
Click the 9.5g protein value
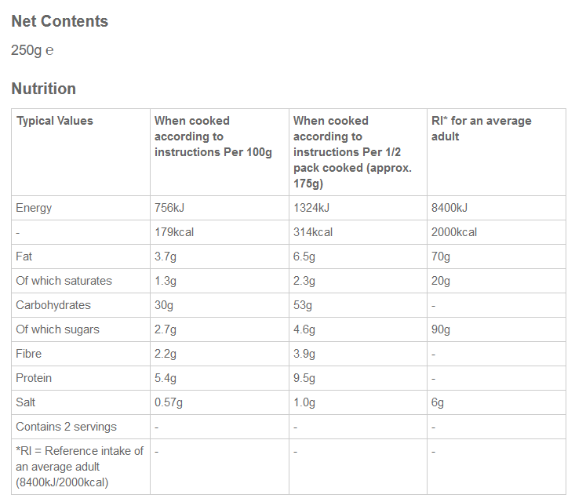click(304, 378)
